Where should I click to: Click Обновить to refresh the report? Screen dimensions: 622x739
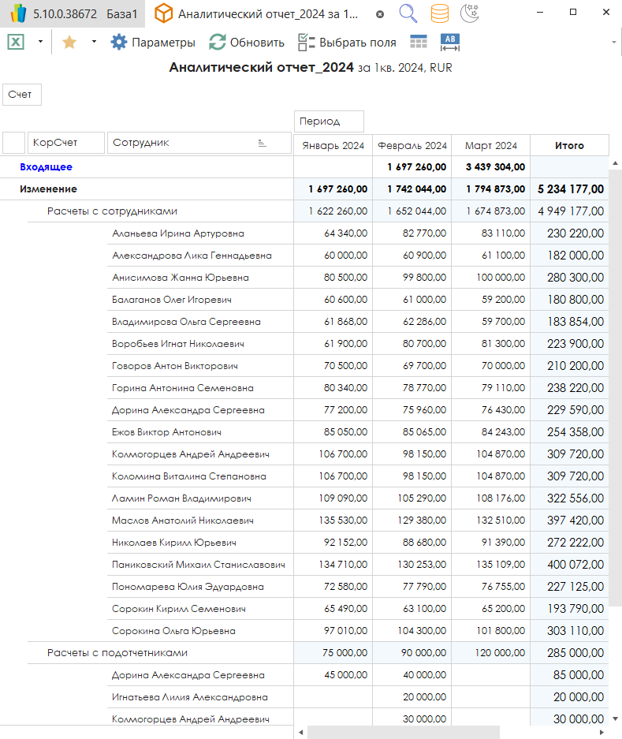pos(246,43)
